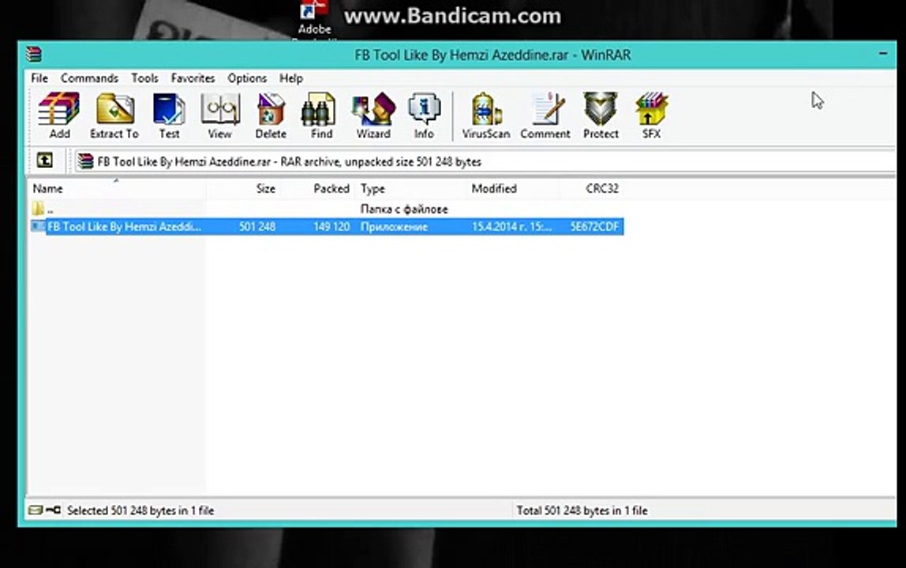Viewport: 906px width, 568px height.
Task: Click the 5E672CDF CRC32 value
Action: coord(594,226)
